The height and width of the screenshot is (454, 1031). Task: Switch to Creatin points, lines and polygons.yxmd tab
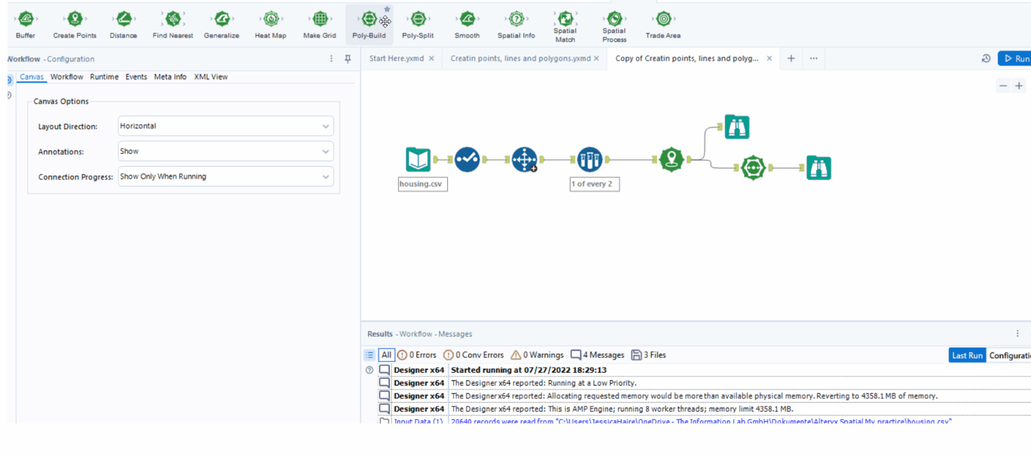[521, 59]
